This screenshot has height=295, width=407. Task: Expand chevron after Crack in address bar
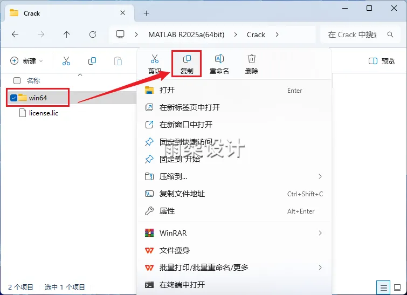tap(277, 35)
